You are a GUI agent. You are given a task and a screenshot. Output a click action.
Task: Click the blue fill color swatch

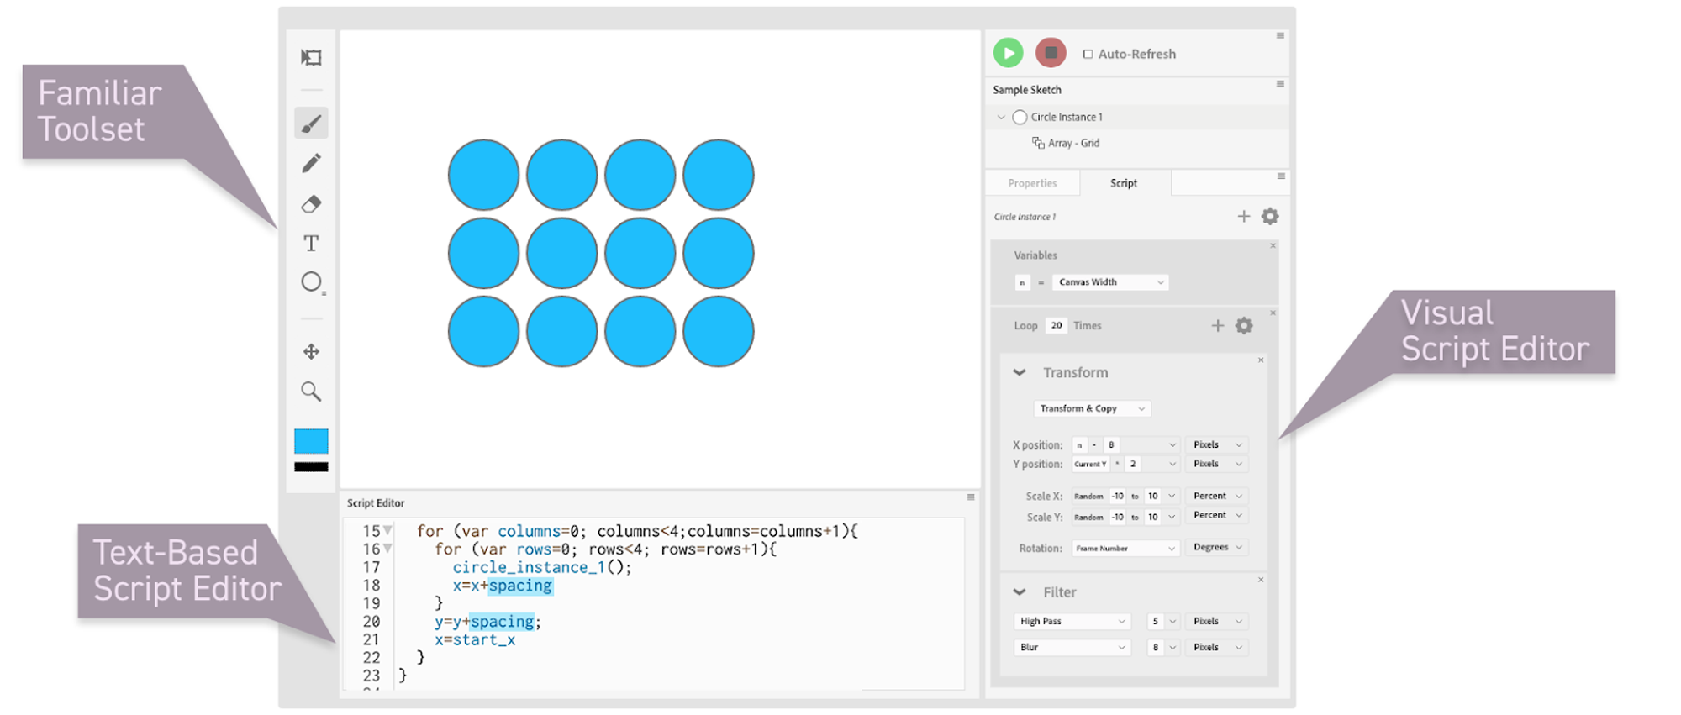(311, 441)
